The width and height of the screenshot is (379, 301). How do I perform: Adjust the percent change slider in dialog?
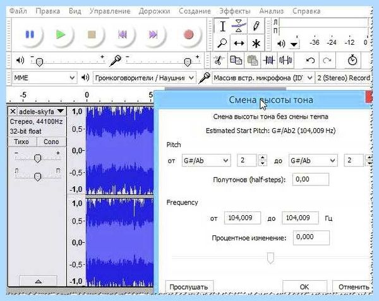coord(270,258)
